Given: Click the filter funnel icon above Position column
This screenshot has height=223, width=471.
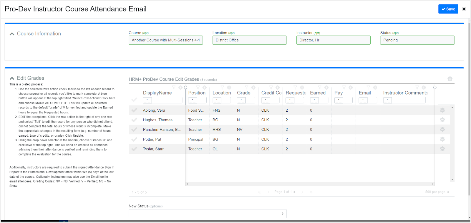Looking at the screenshot, I should [198, 88].
